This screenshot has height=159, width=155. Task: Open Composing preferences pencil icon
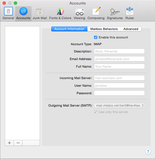(x=96, y=11)
